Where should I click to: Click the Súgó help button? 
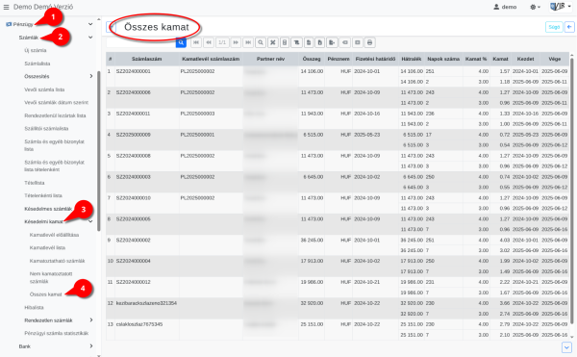pyautogui.click(x=554, y=27)
